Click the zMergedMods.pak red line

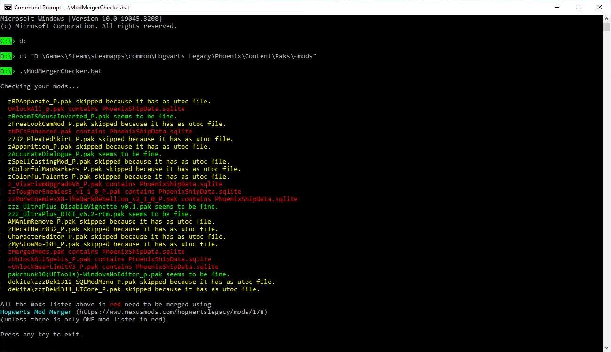click(96, 252)
